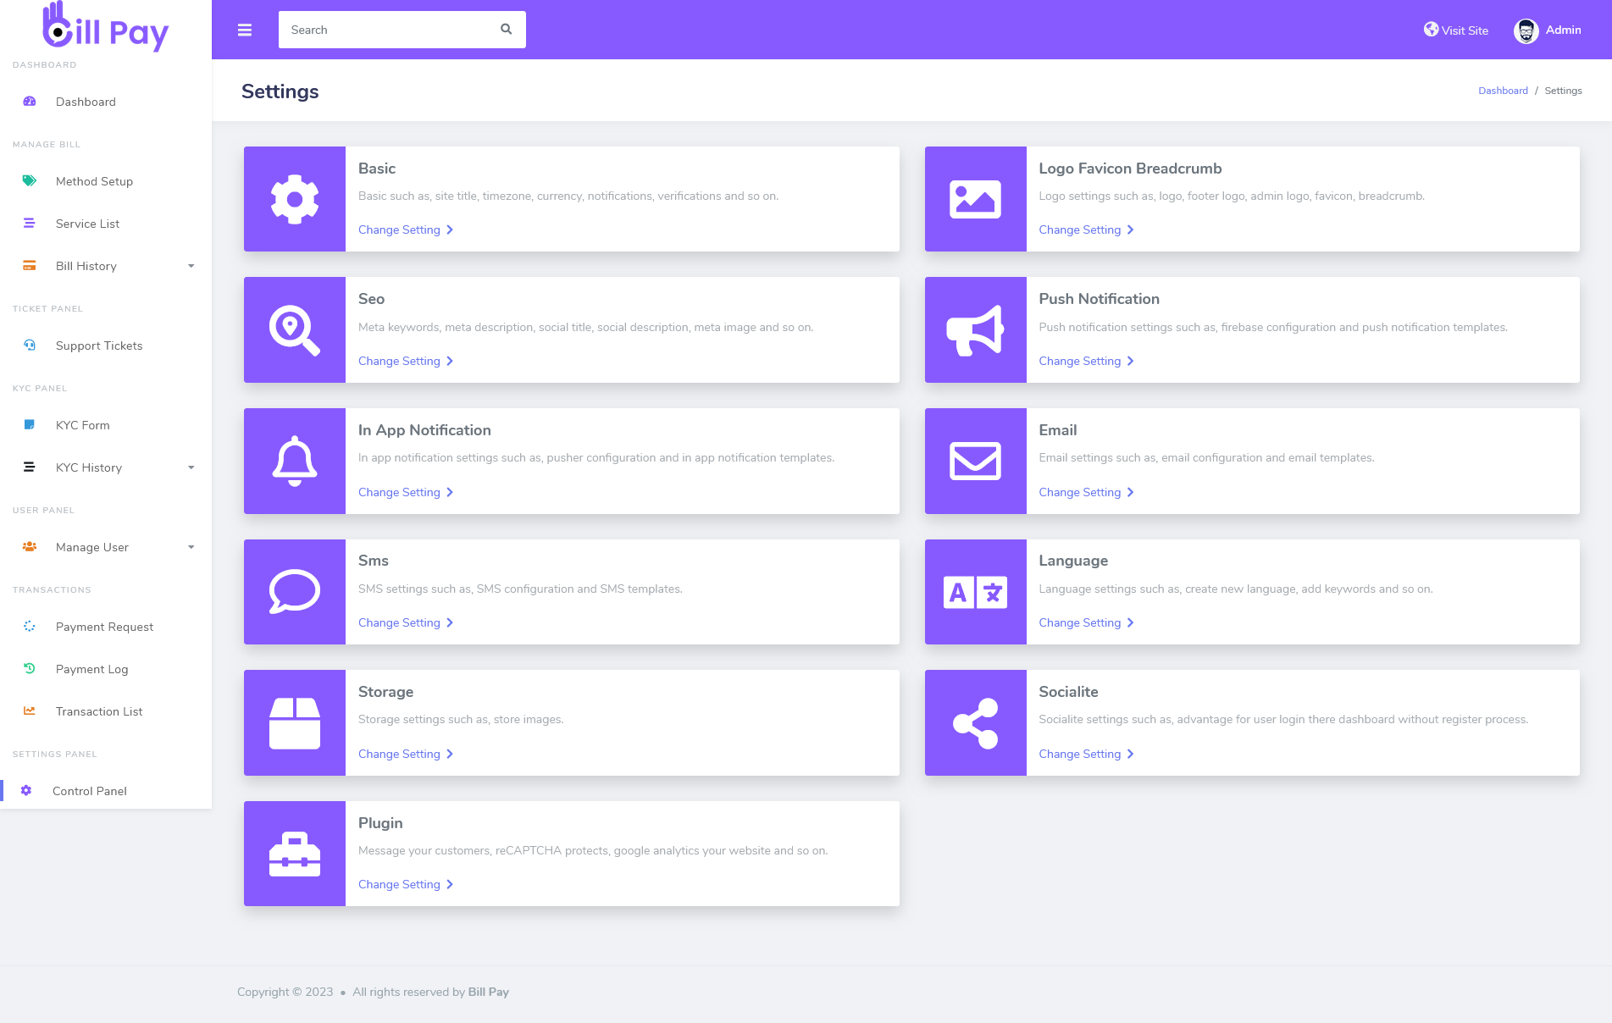Click the Payment Request spinner icon
The height and width of the screenshot is (1023, 1612).
[x=30, y=627]
